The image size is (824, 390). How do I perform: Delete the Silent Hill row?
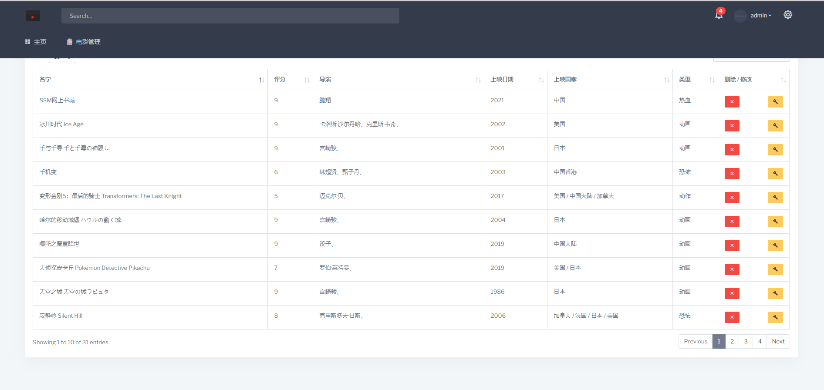tap(732, 317)
